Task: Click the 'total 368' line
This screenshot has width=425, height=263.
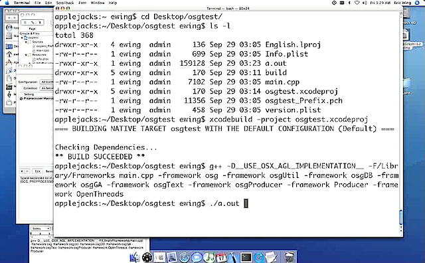Action: point(74,35)
